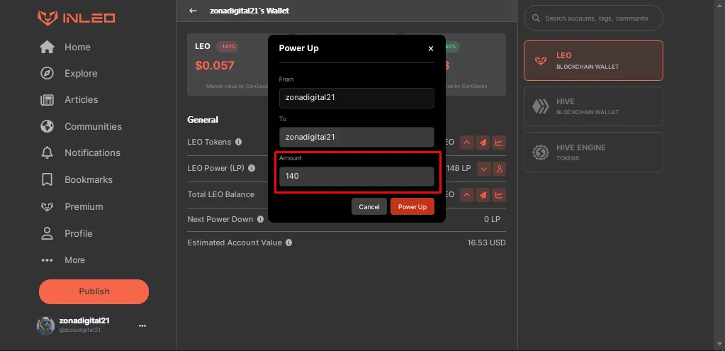725x351 pixels.
Task: Click the Bookmarks icon
Action: 47,179
